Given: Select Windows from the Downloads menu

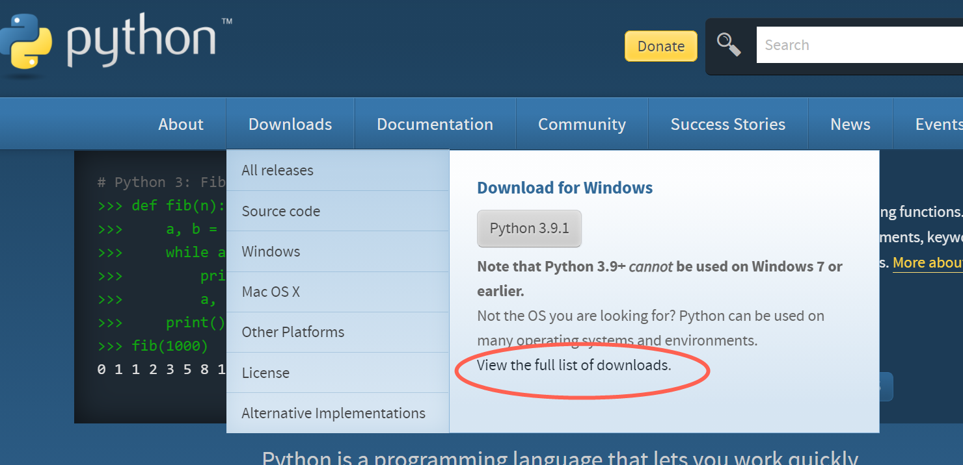Looking at the screenshot, I should click(x=270, y=251).
